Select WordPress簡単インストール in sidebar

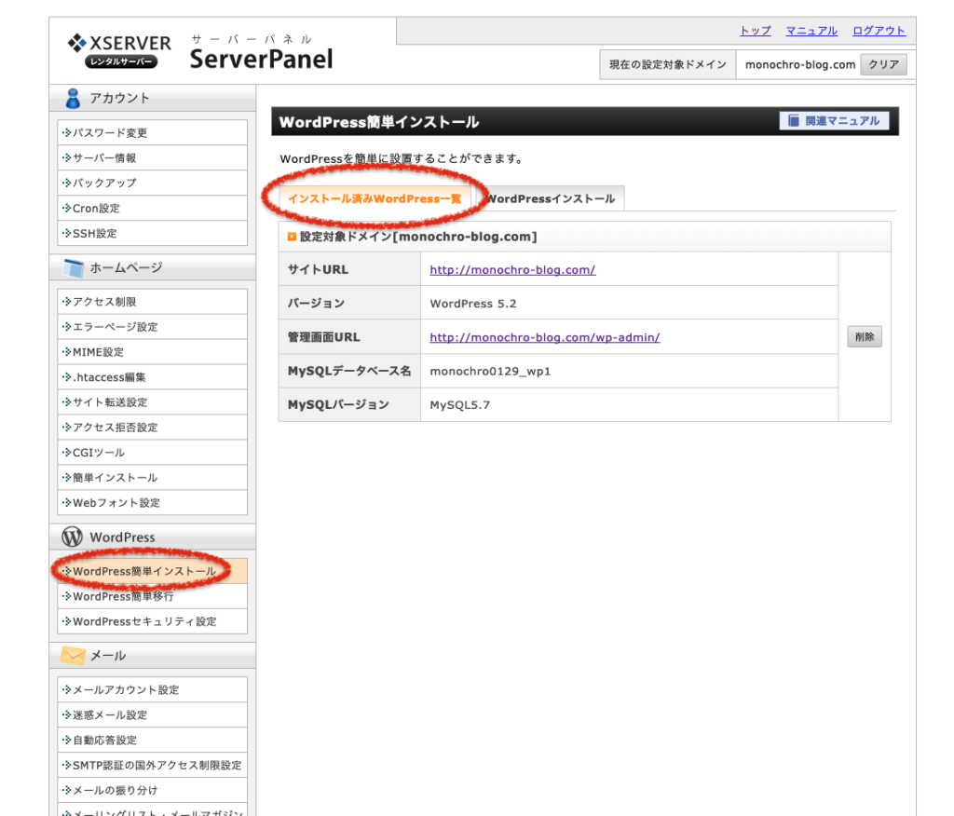152,571
